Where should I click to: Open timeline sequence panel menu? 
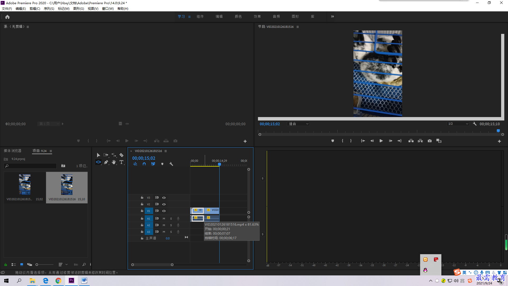tap(166, 151)
